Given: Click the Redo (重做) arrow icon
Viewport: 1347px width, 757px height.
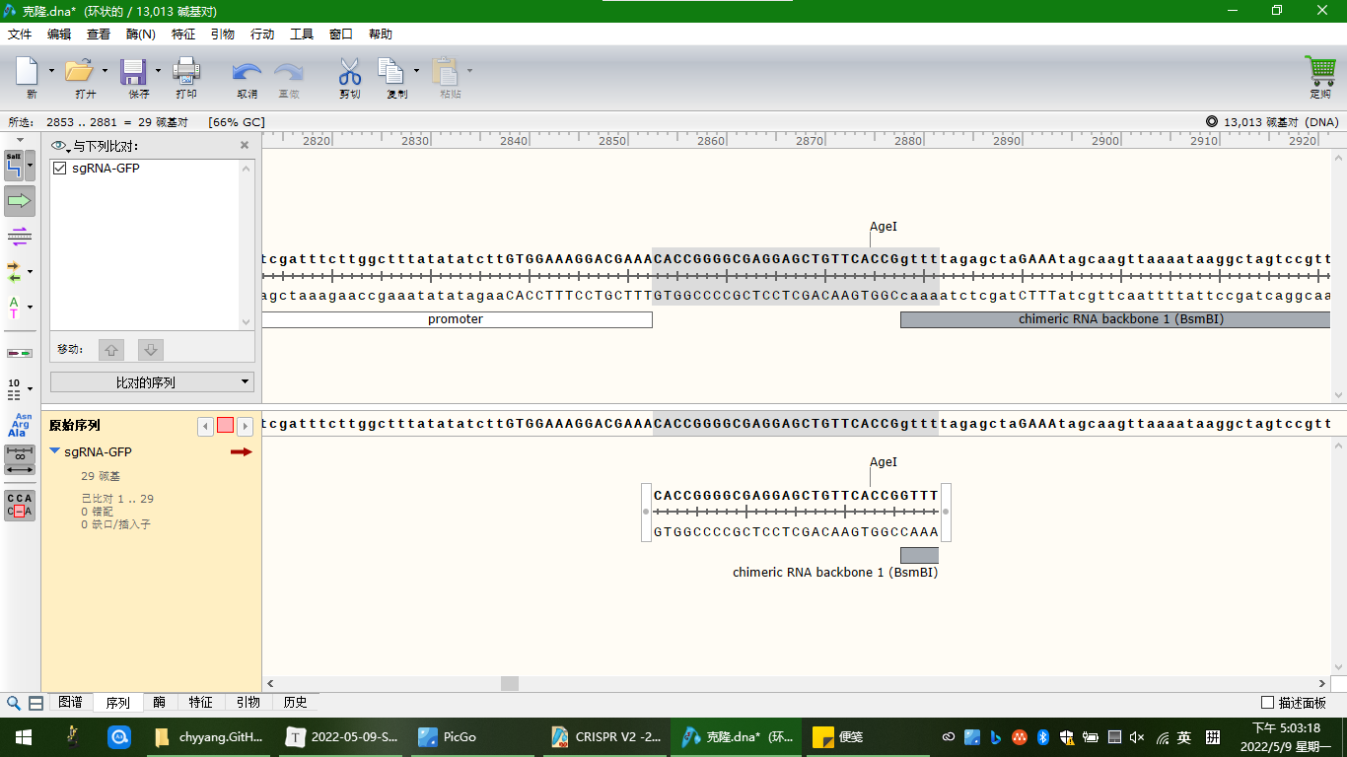Looking at the screenshot, I should [x=289, y=72].
